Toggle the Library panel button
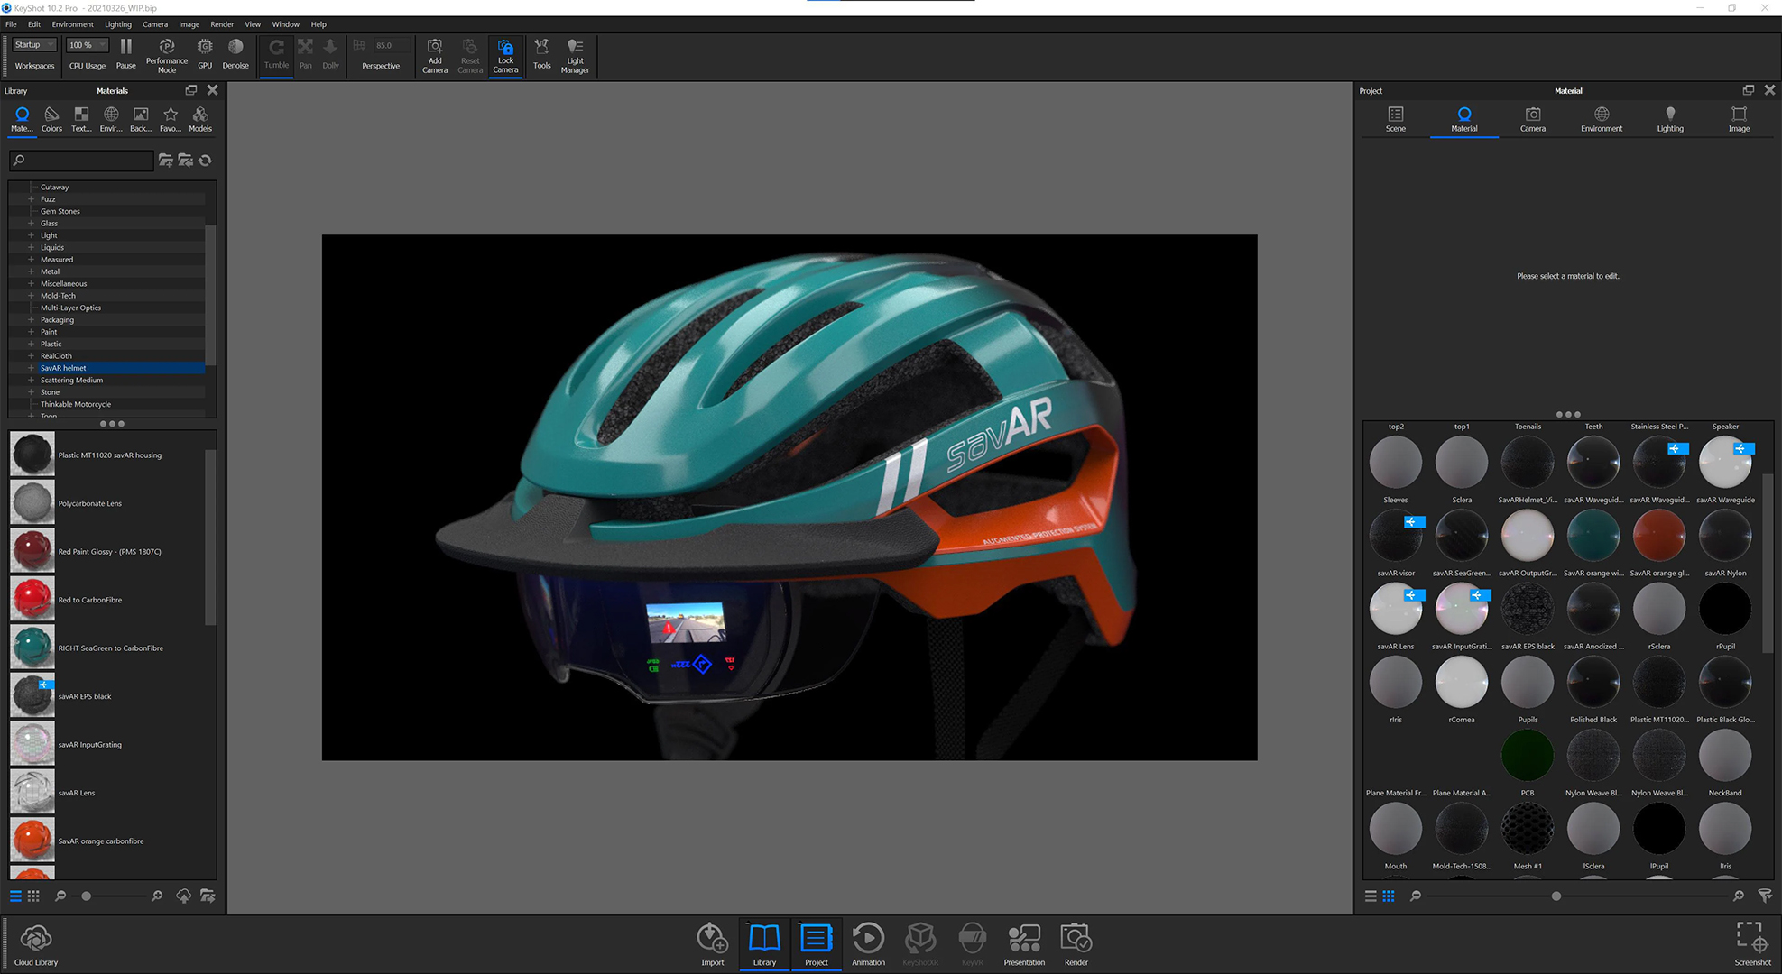Viewport: 1782px width, 974px height. 764,944
